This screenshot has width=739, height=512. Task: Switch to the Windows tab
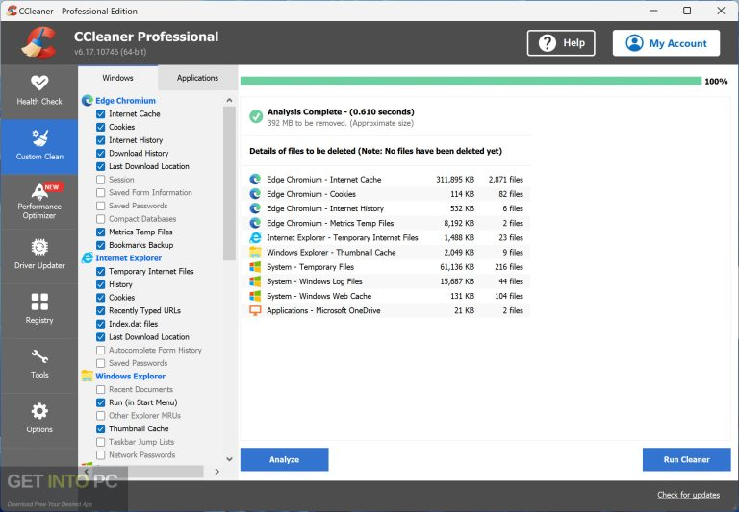117,78
